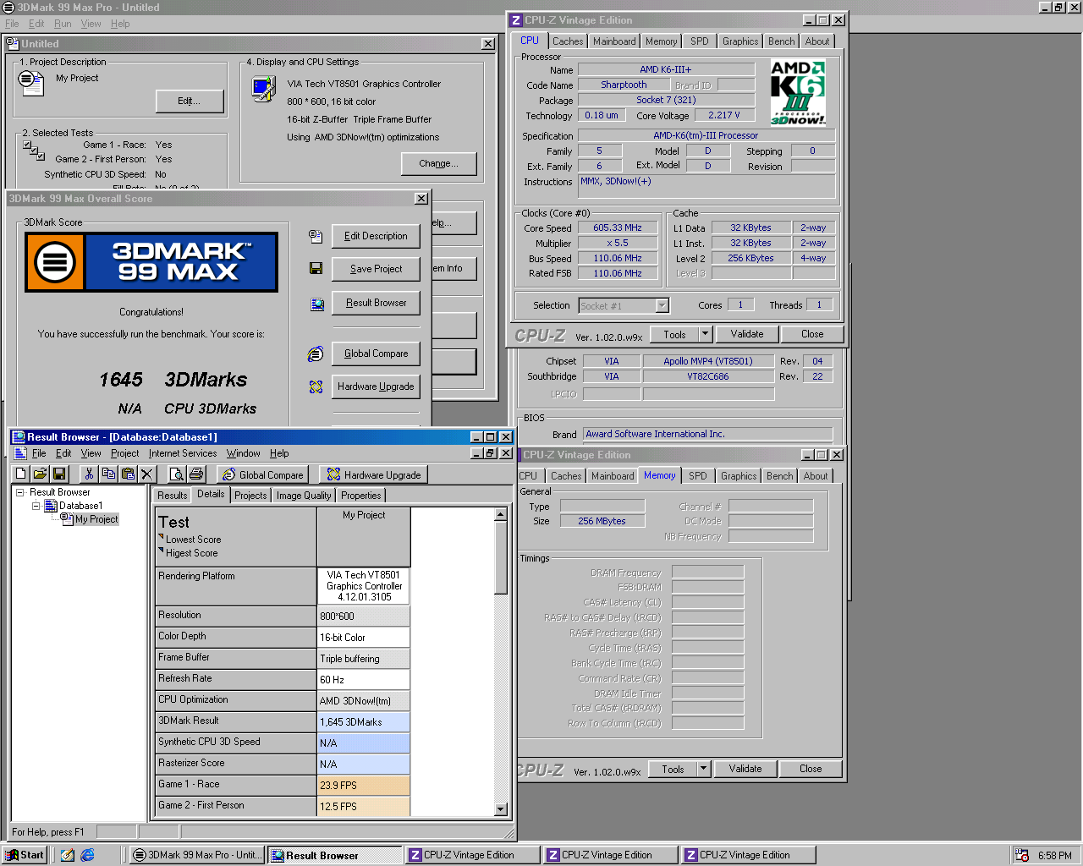Screen dimensions: 1083x866
Task: Click the Close button in CPU-Z Memory window
Action: pyautogui.click(x=811, y=769)
